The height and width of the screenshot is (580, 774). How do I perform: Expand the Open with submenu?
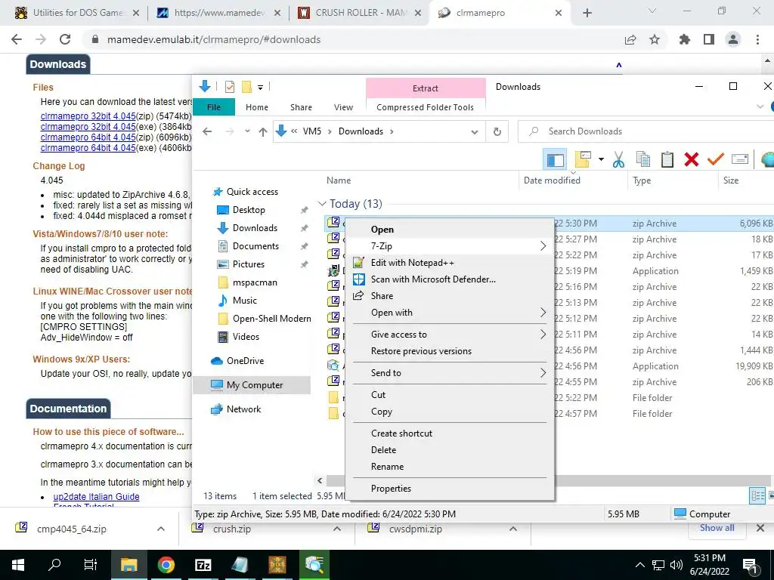click(x=450, y=312)
